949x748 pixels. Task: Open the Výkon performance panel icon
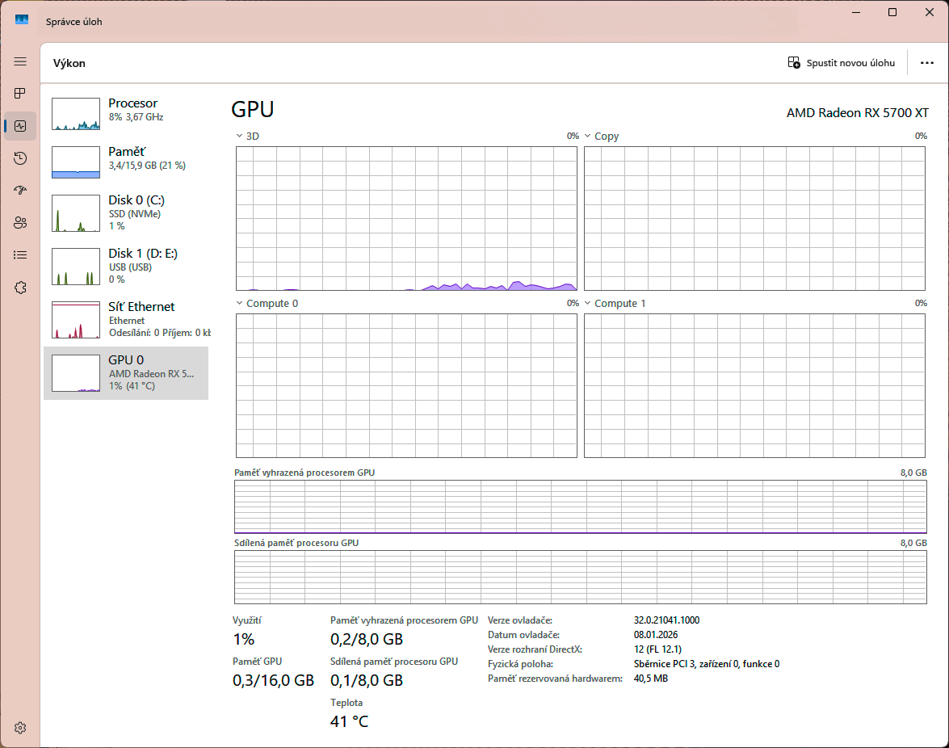(19, 125)
